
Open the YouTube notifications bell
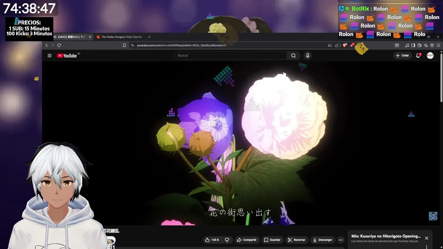click(418, 55)
